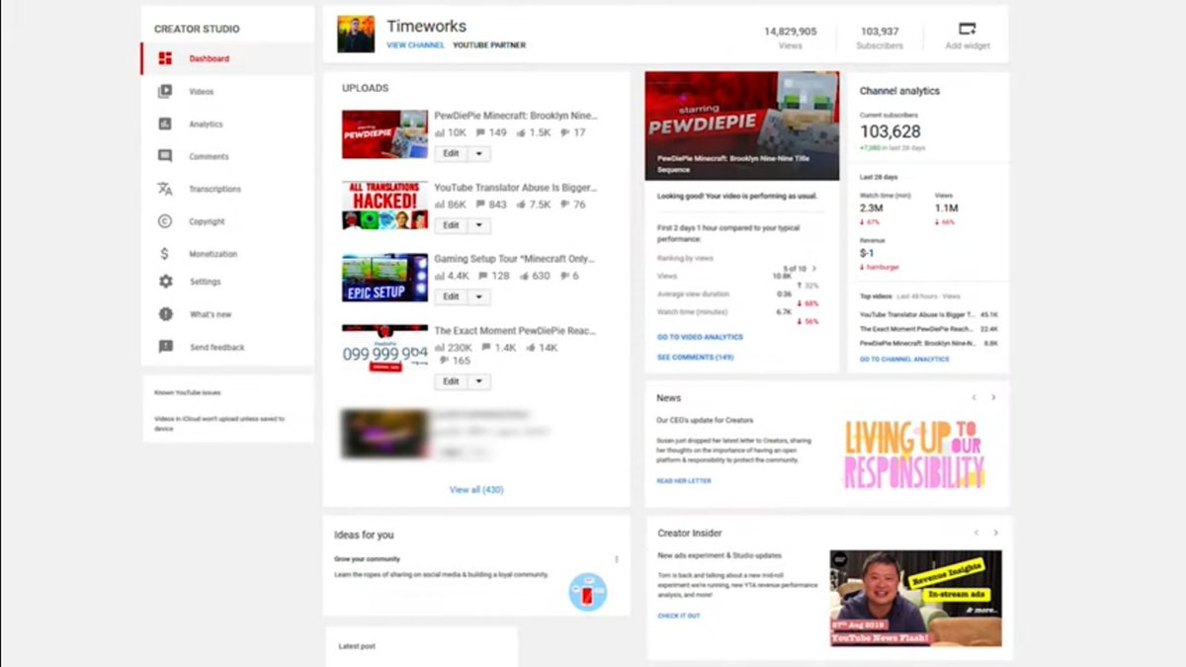This screenshot has width=1186, height=667.
Task: Click the Send feedback icon
Action: click(165, 347)
